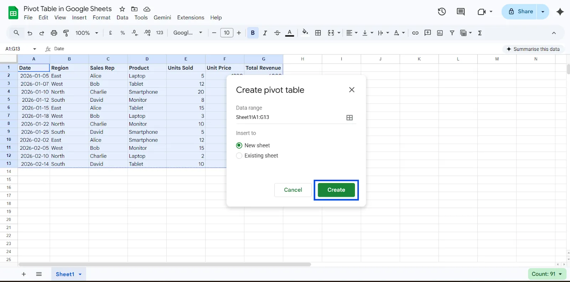The height and width of the screenshot is (282, 570).
Task: Toggle italic formatting
Action: 265,33
